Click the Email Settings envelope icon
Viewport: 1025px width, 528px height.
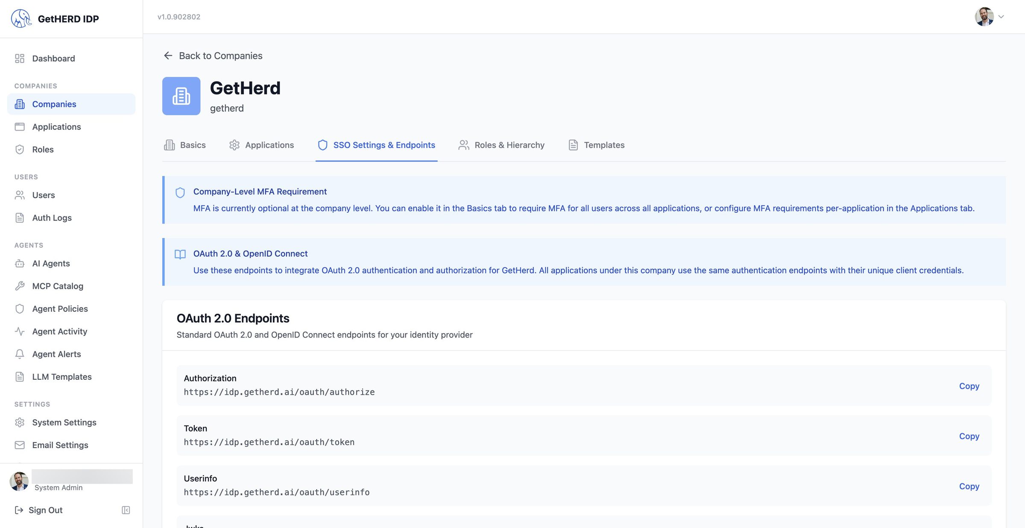pyautogui.click(x=20, y=445)
